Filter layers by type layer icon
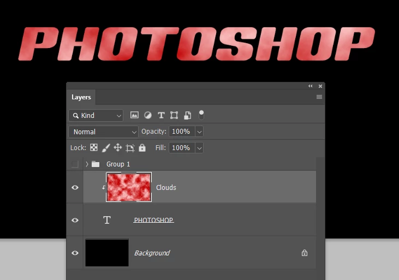The width and height of the screenshot is (399, 280). pyautogui.click(x=161, y=115)
